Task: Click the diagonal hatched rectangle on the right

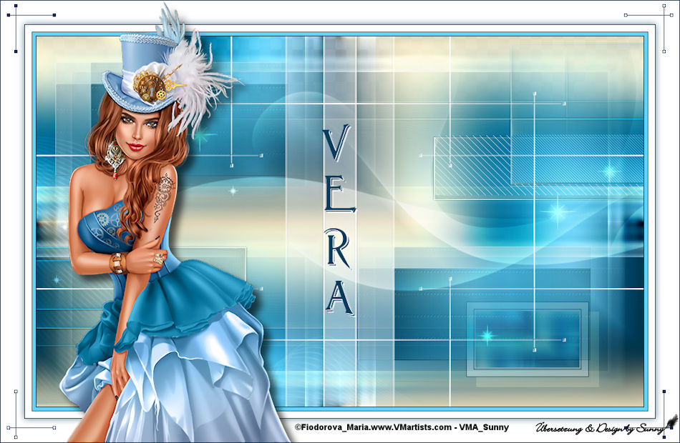Action: (x=472, y=166)
